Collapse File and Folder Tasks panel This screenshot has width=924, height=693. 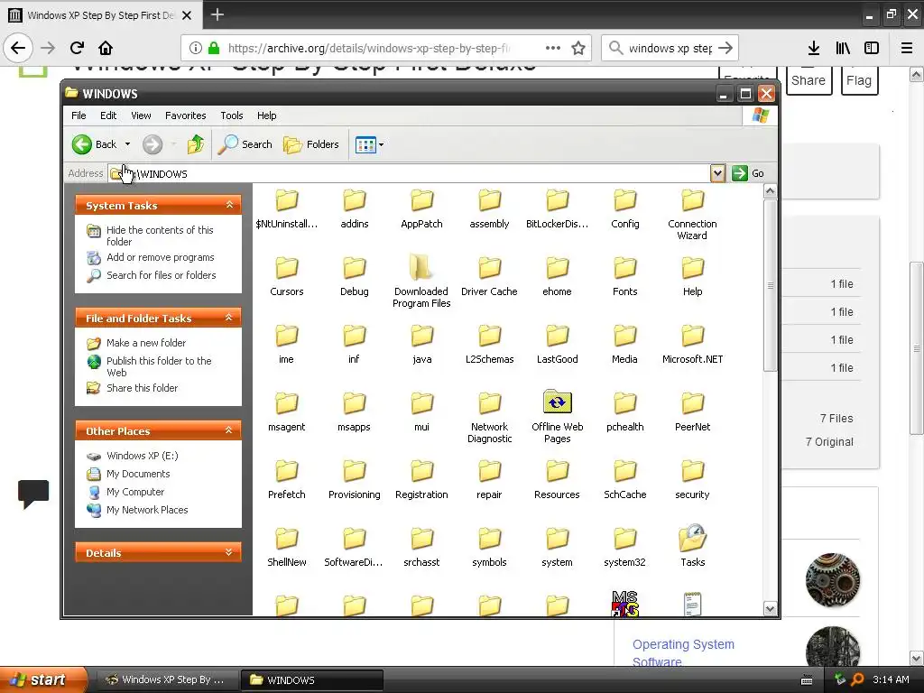229,318
